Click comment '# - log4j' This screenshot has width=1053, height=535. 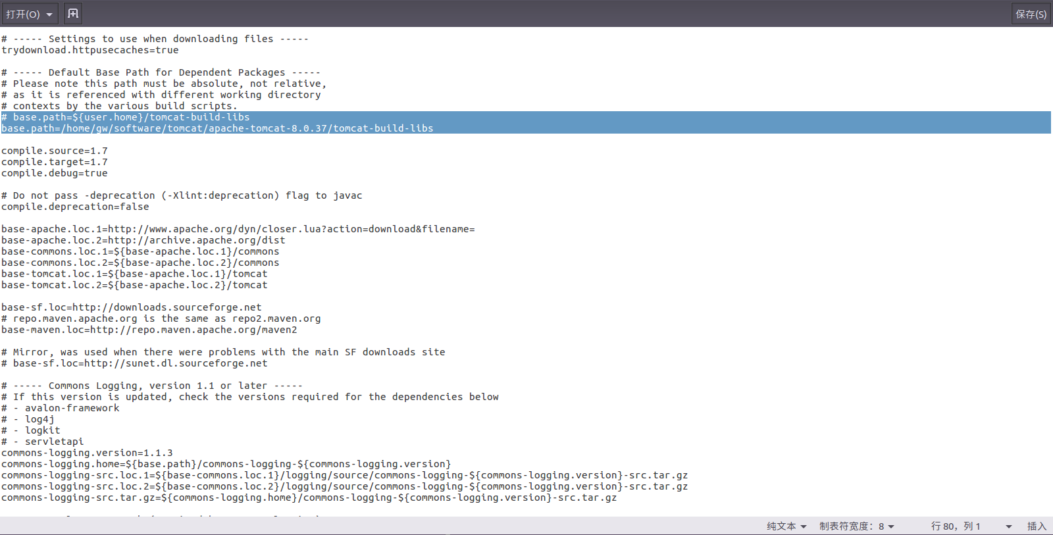[28, 419]
